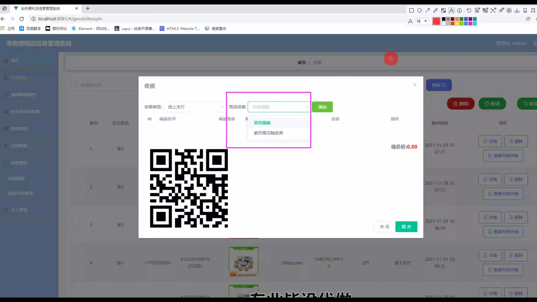Open the font size 18 dropdown

422,21
